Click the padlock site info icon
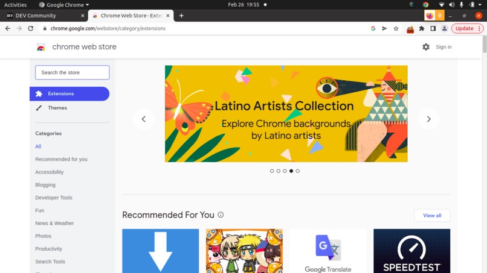The height and width of the screenshot is (273, 487). click(45, 28)
